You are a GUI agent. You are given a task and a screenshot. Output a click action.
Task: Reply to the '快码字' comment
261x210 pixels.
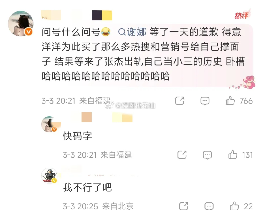point(207,155)
